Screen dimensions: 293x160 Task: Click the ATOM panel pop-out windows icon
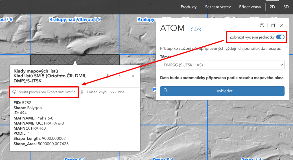[x=274, y=25]
